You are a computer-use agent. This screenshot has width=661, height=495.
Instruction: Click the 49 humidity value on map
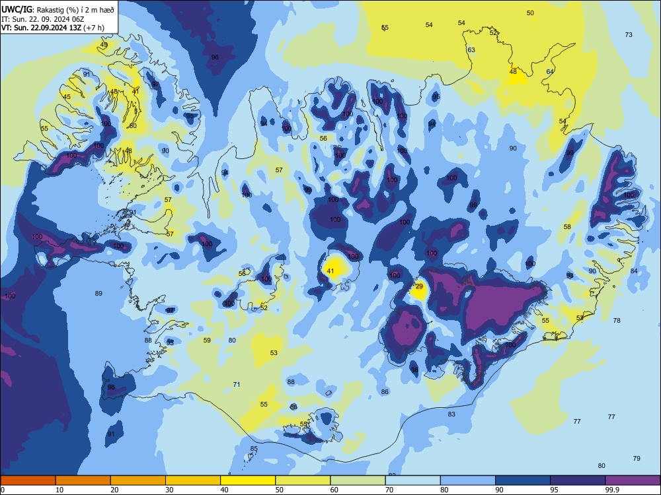click(104, 45)
